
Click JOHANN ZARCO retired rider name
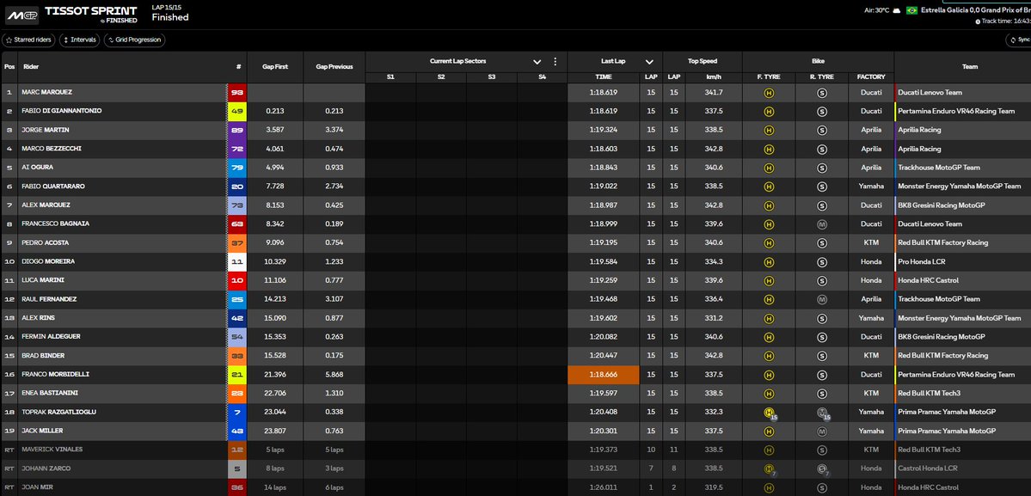tap(46, 468)
